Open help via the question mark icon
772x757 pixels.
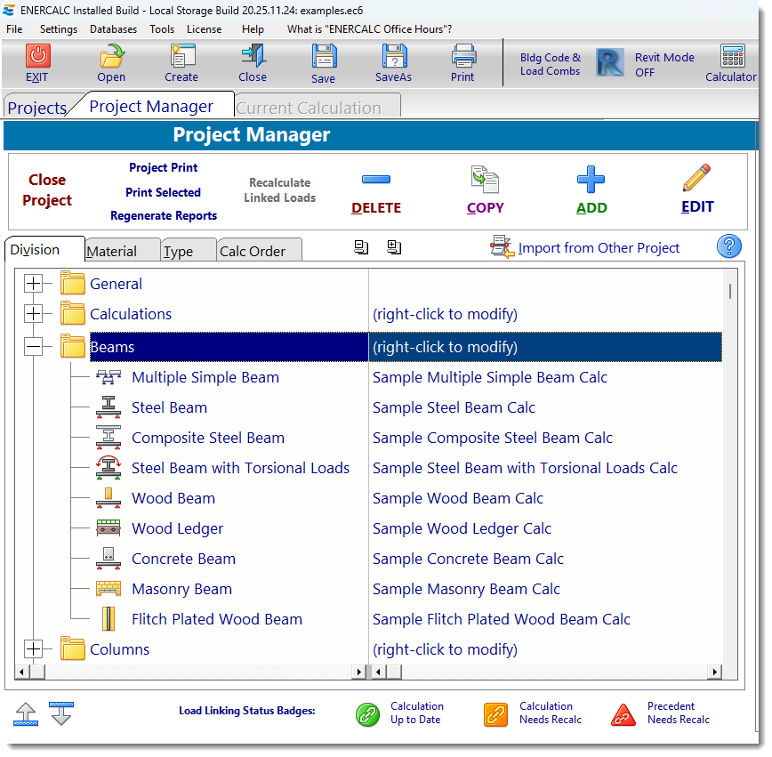(x=728, y=246)
